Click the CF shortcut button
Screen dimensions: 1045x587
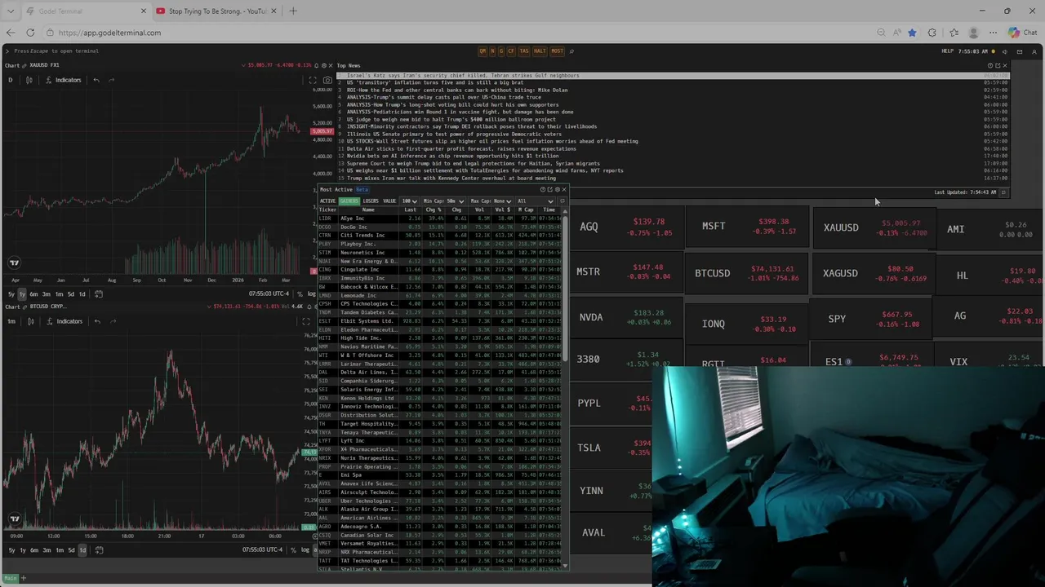511,51
